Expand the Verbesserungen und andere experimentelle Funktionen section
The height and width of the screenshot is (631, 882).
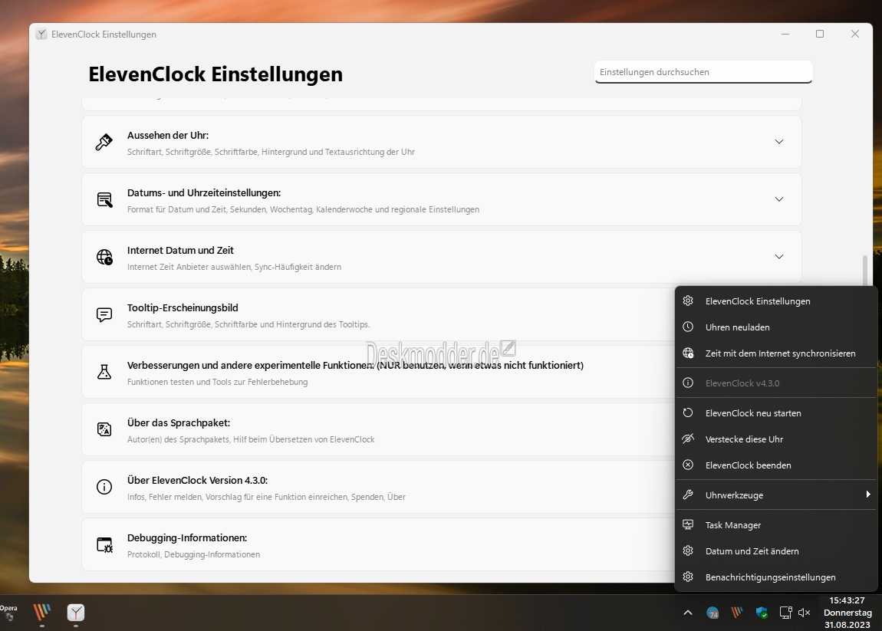tap(378, 372)
